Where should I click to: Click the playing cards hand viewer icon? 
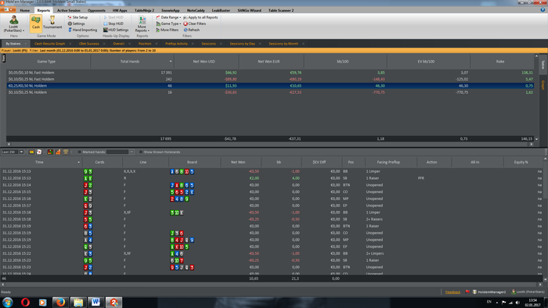39,152
